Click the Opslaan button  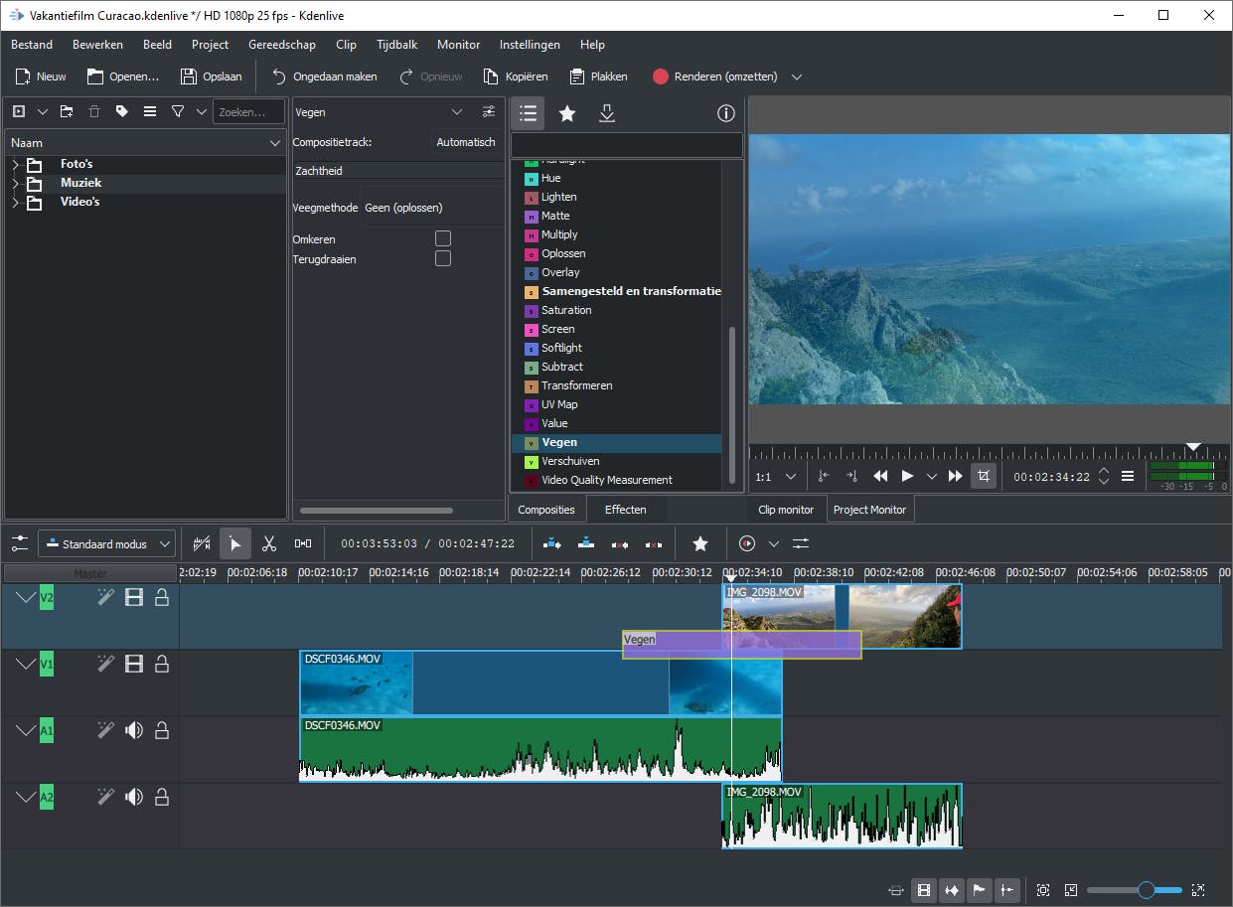coord(211,76)
